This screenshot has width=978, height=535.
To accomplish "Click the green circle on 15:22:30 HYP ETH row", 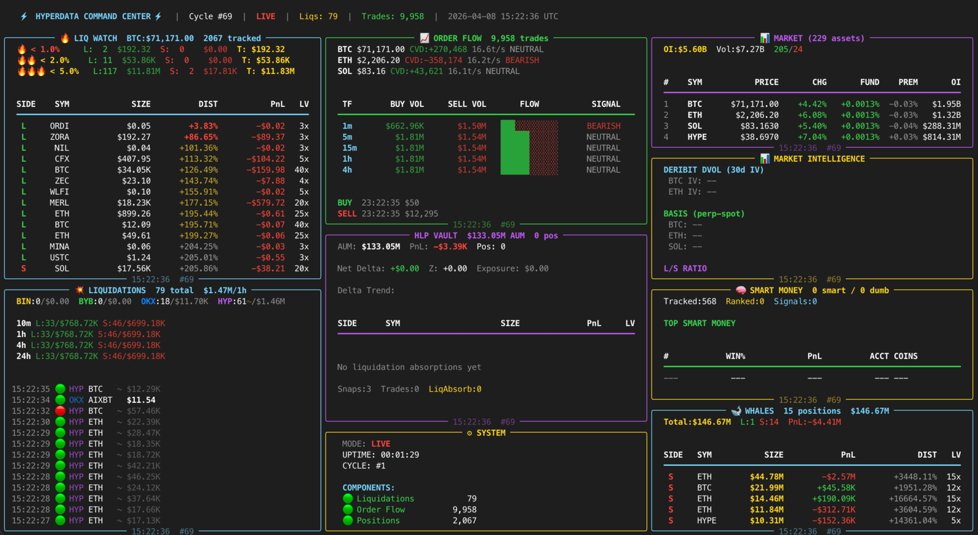I will point(61,422).
